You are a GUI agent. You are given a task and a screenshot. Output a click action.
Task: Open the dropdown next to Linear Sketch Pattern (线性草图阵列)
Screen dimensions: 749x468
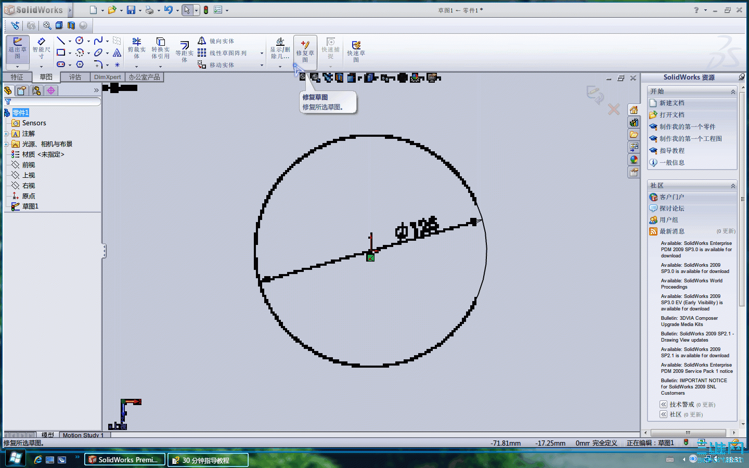[x=262, y=53]
